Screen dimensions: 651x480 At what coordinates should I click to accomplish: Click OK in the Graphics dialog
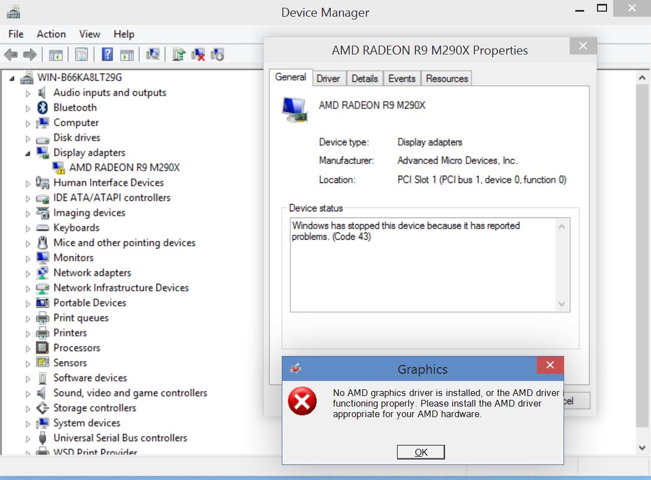pos(420,452)
